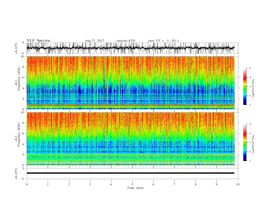Click inside the ch.2 spectrogram panel

[x=130, y=139]
